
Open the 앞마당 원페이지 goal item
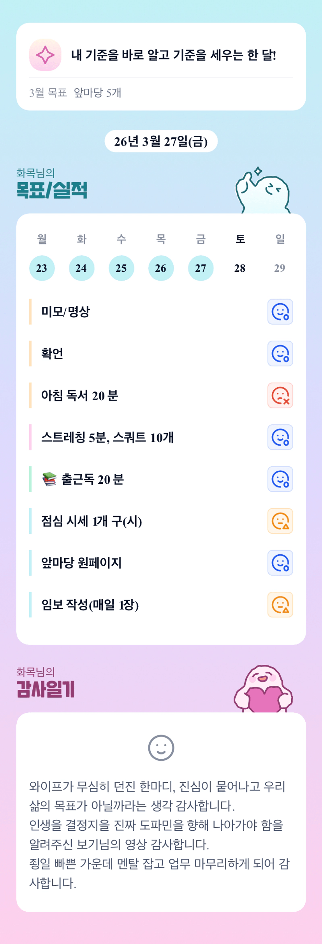(82, 563)
